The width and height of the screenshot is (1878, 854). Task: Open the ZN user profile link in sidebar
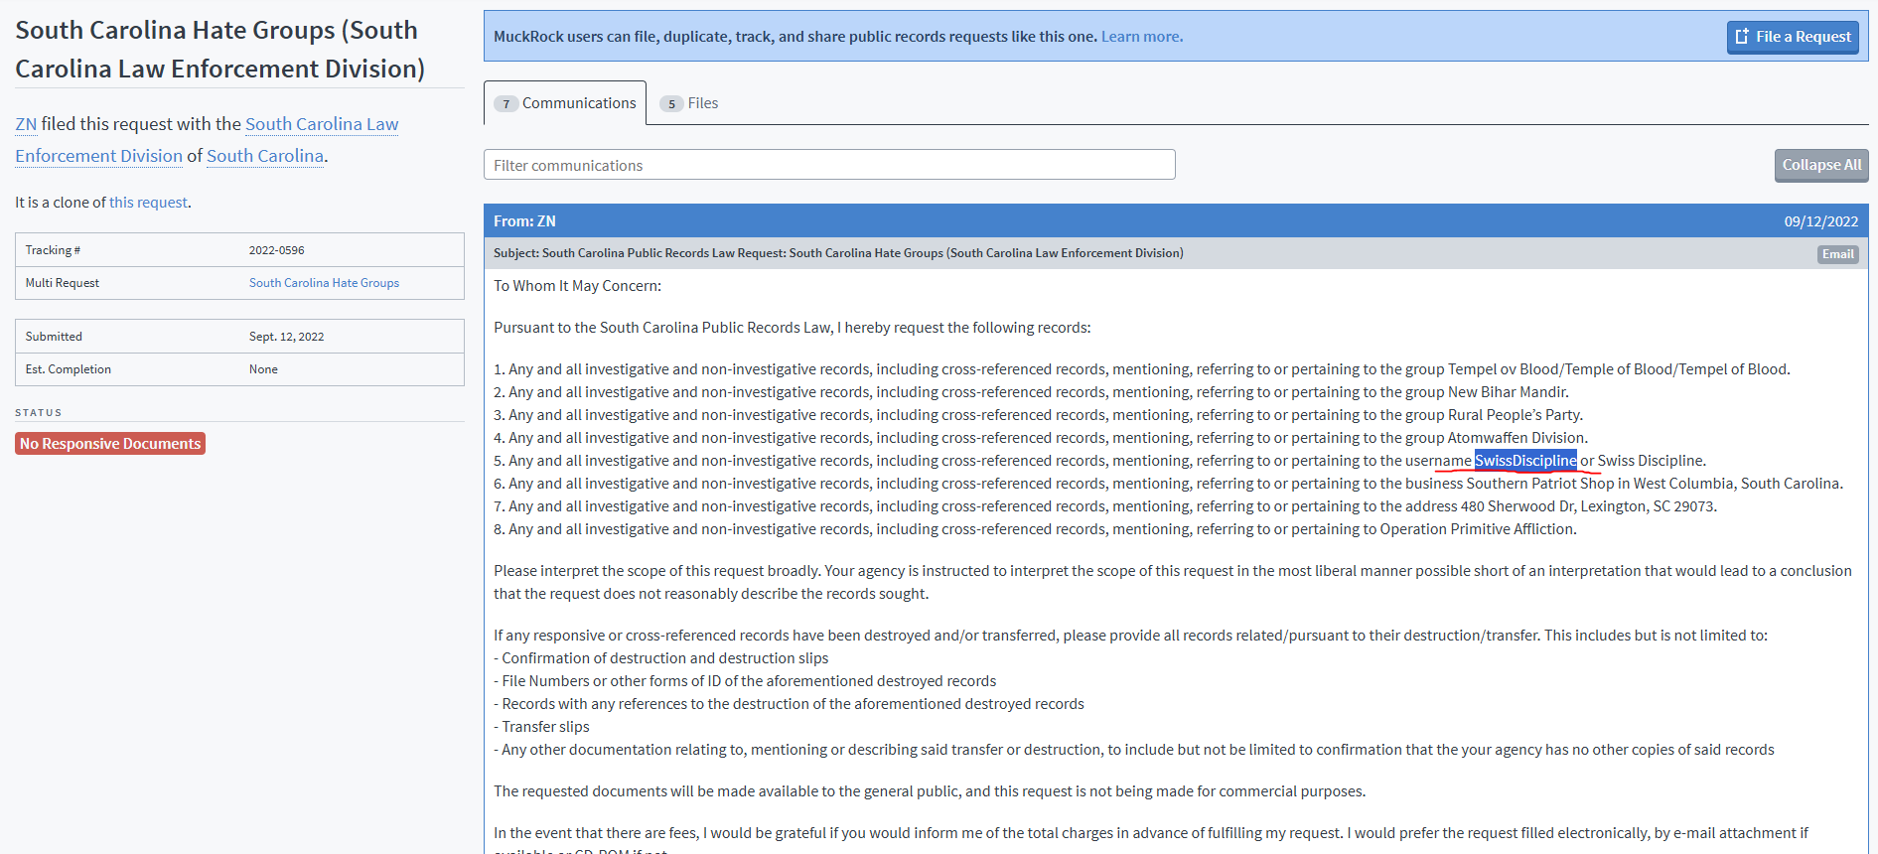tap(26, 124)
